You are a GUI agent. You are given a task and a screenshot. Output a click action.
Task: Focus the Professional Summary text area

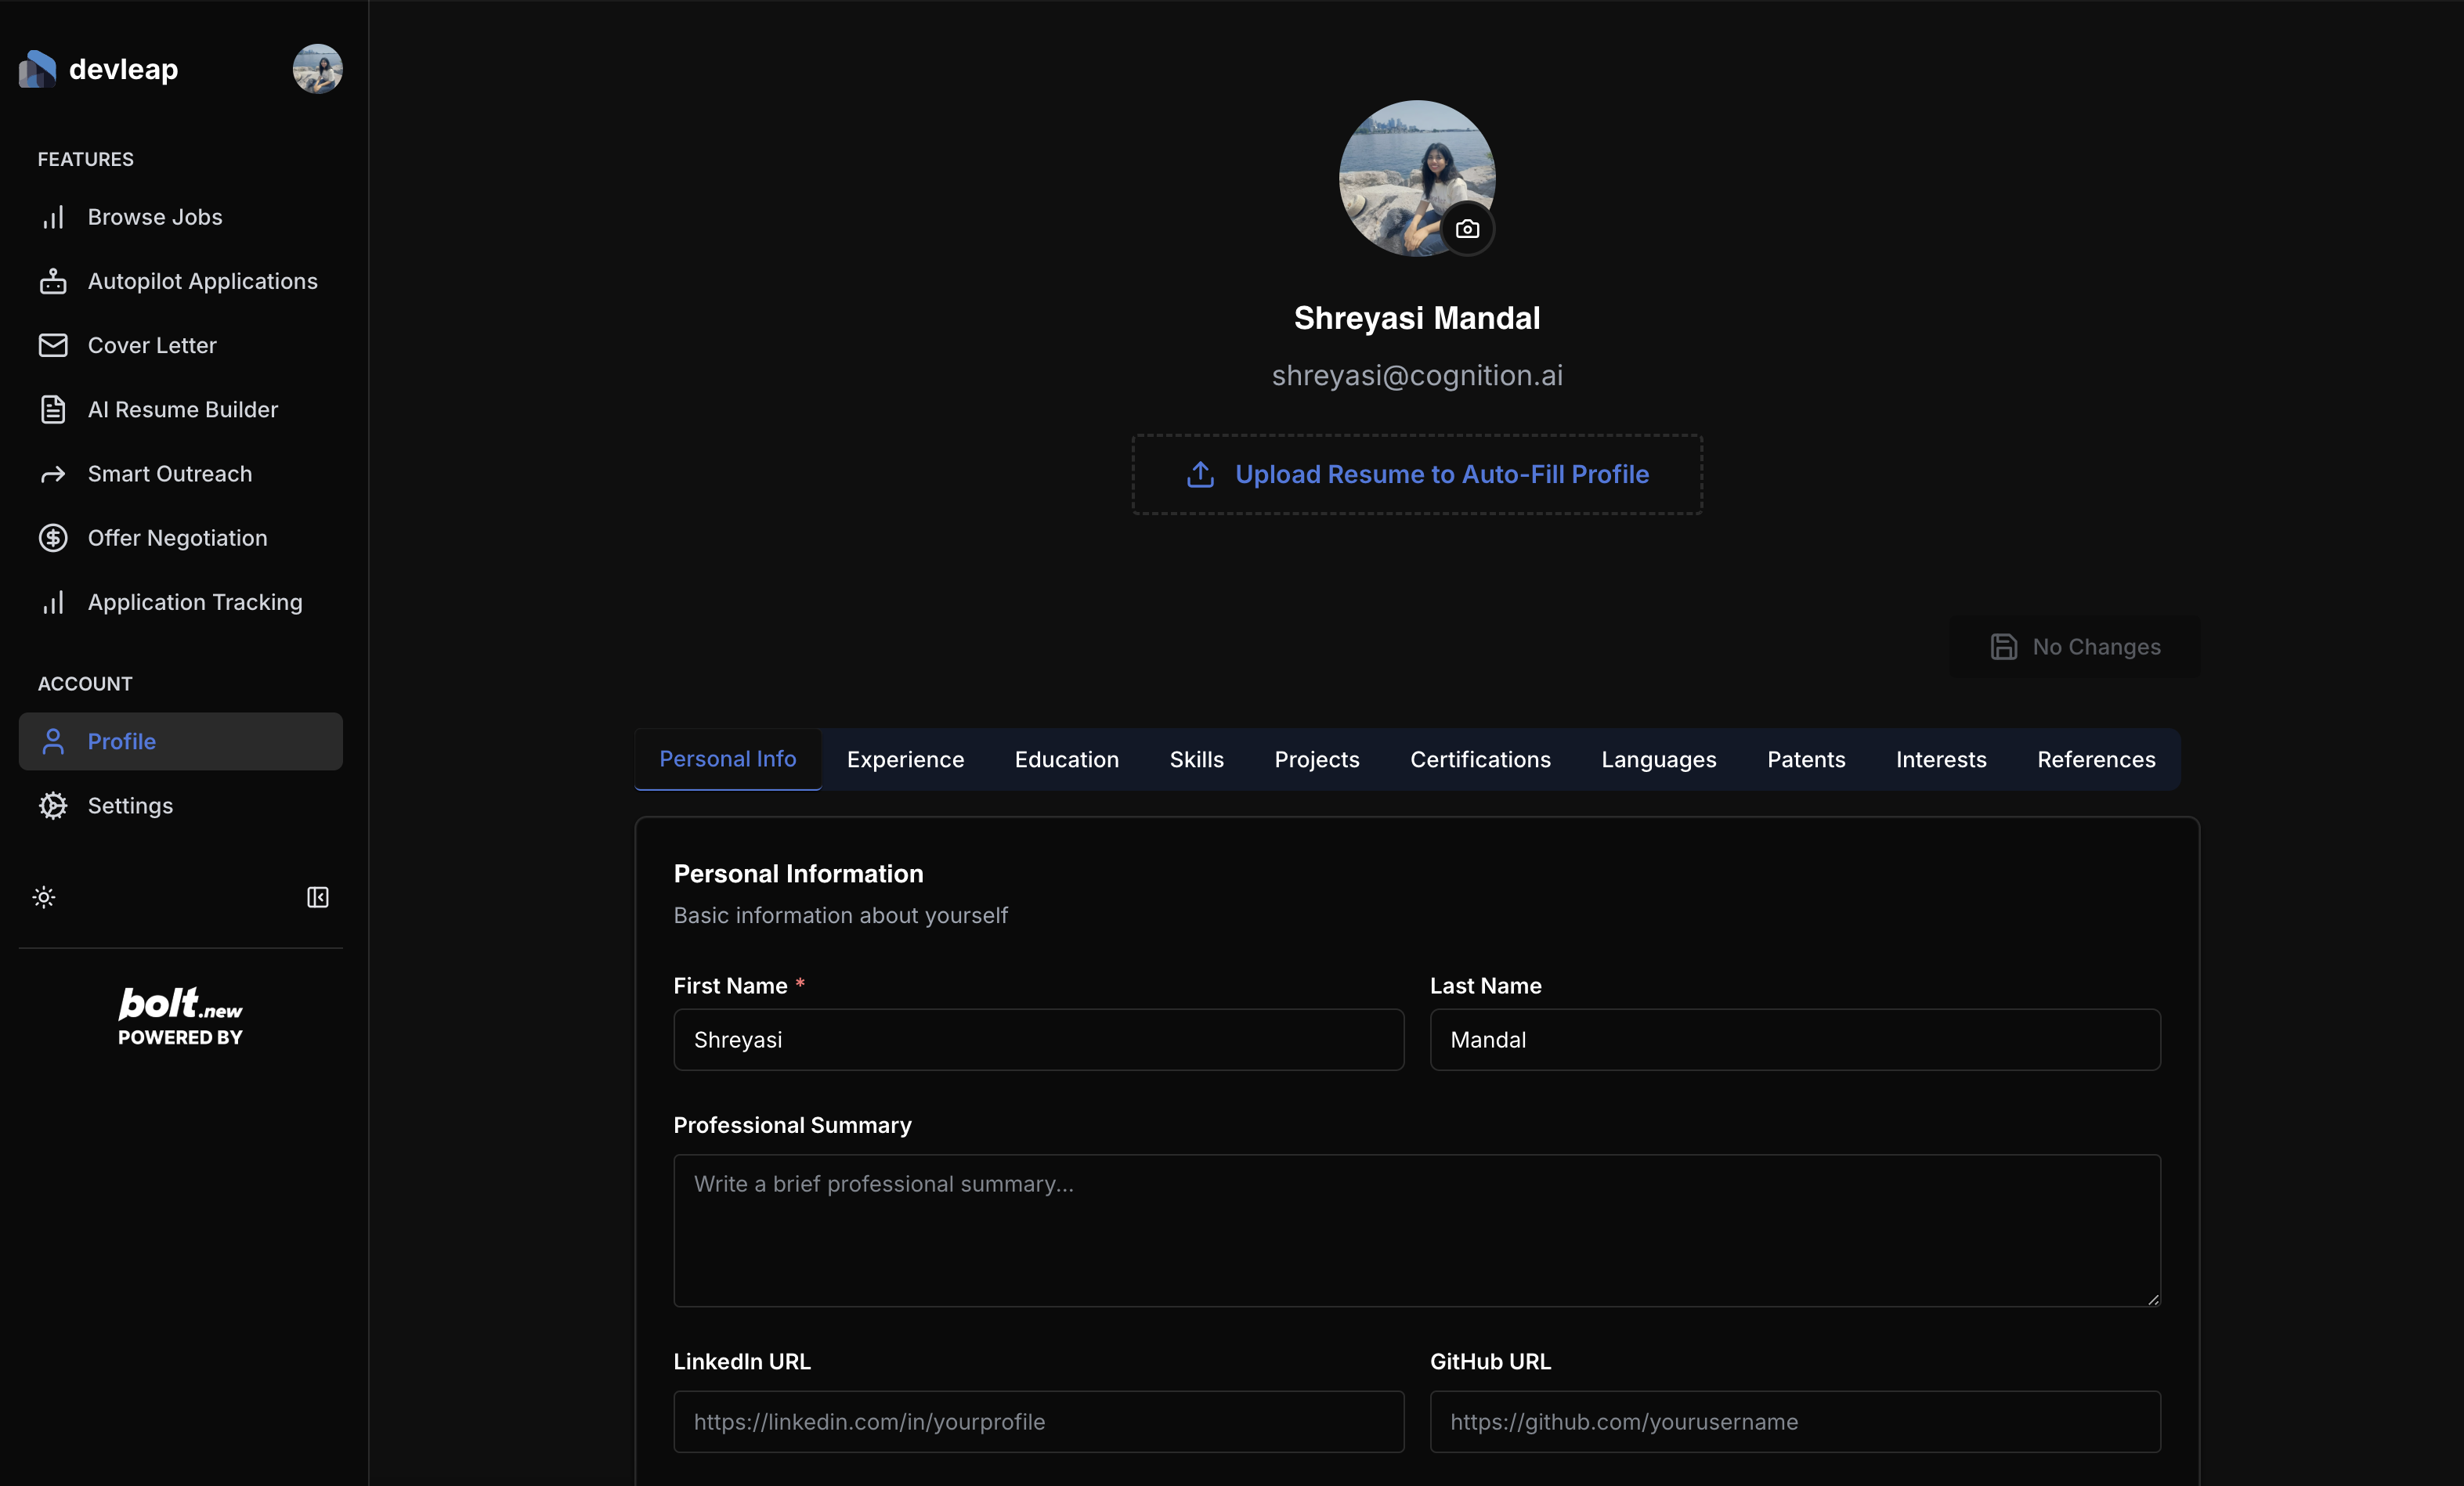tap(1417, 1230)
